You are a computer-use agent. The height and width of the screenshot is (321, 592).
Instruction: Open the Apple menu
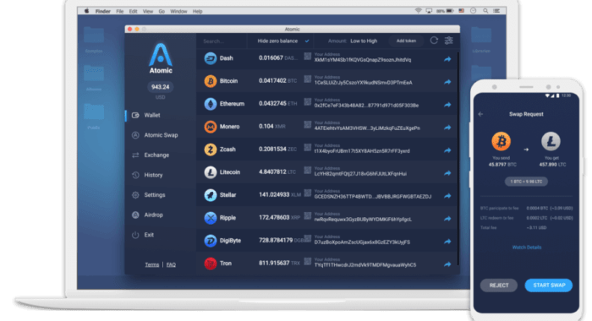[86, 11]
